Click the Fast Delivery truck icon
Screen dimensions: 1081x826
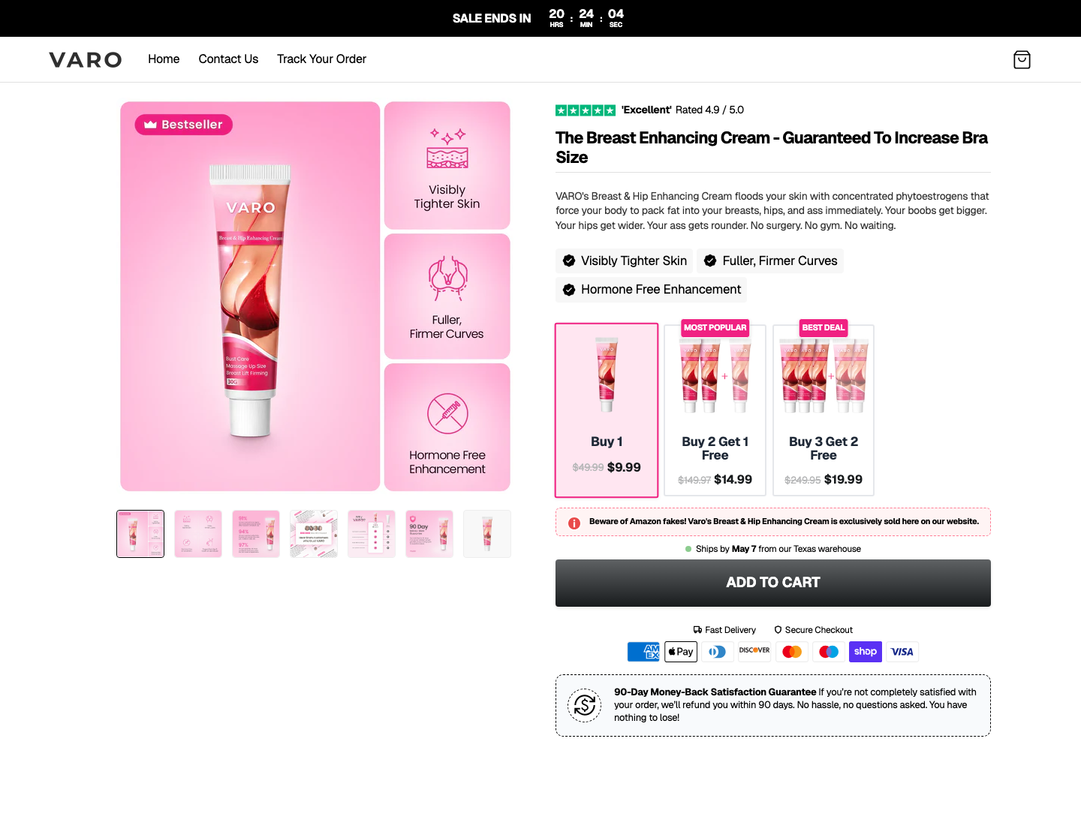pos(697,630)
